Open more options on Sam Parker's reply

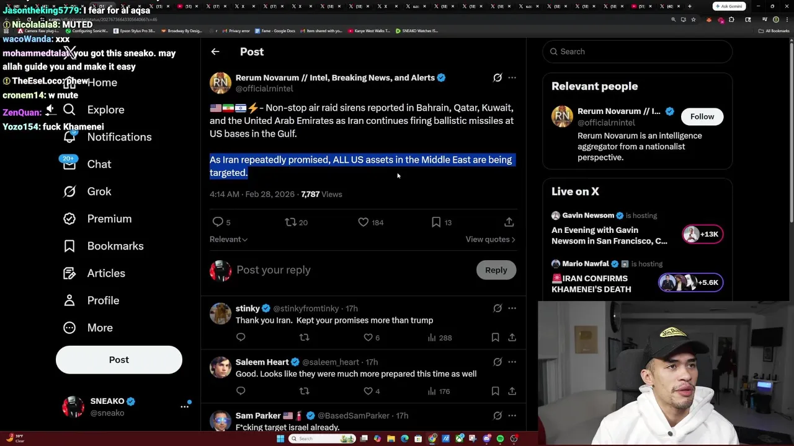(512, 416)
